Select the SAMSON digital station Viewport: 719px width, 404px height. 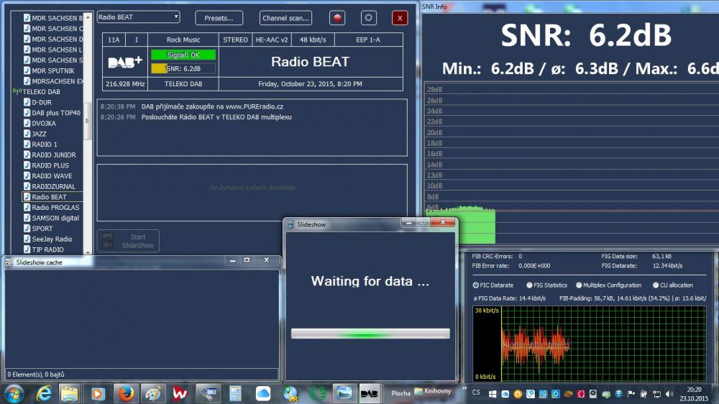51,219
